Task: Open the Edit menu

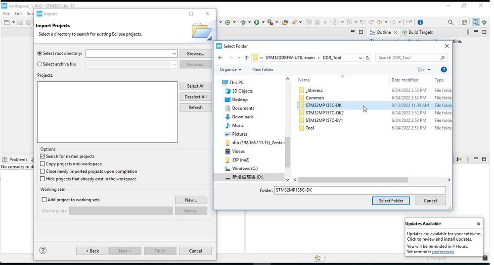Action: [x=18, y=13]
